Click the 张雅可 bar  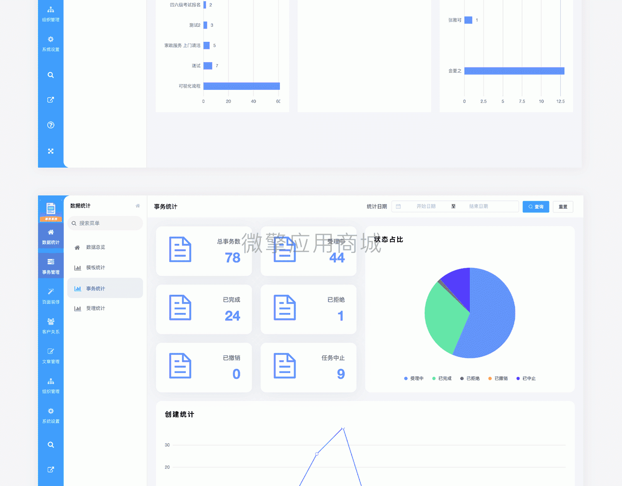pos(468,20)
